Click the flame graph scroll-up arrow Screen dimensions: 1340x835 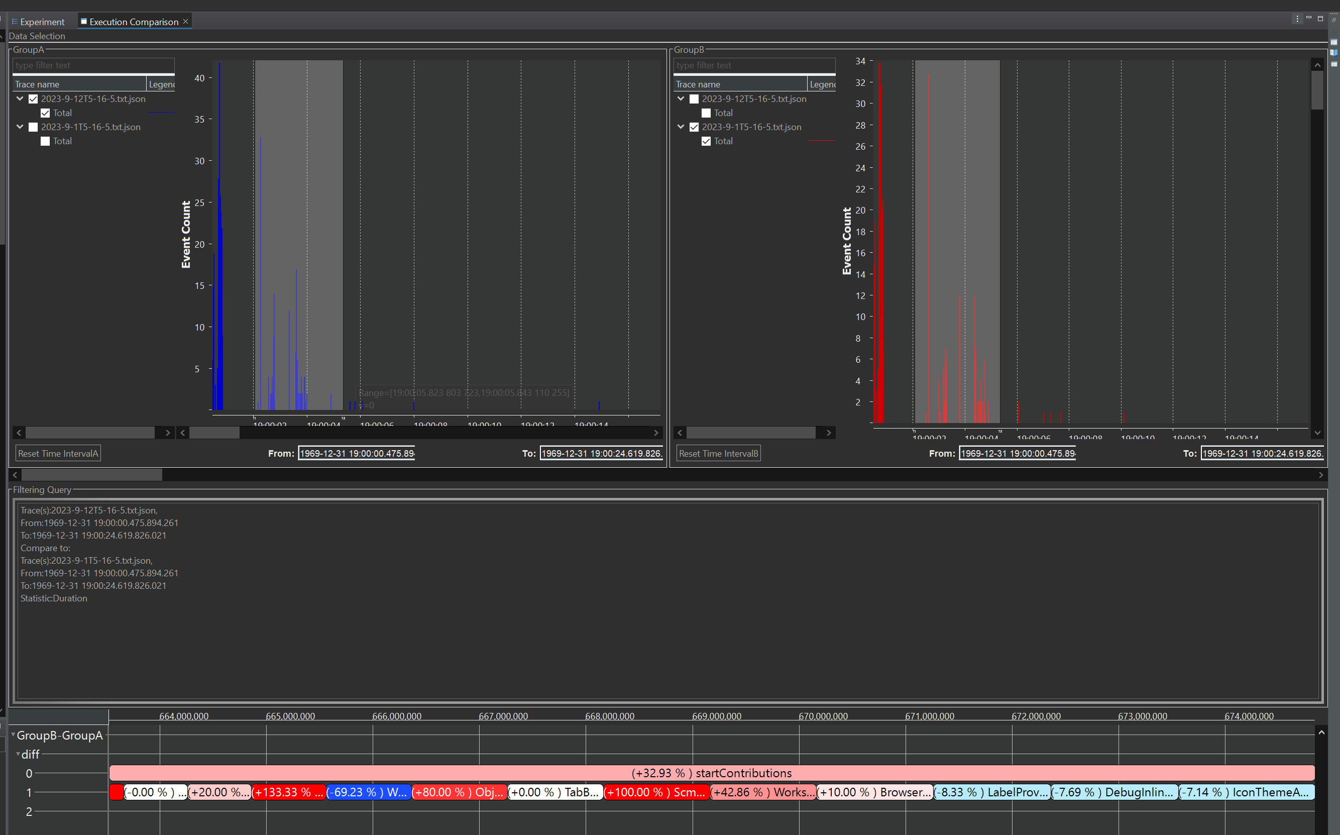tap(1321, 733)
